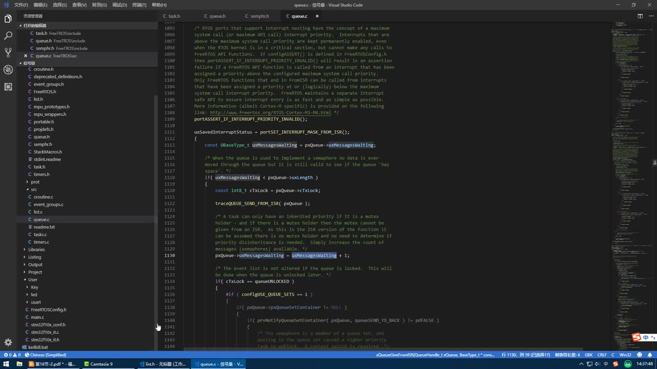This screenshot has height=369, width=657.
Task: Open the editor More Actions menu
Action: pyautogui.click(x=650, y=16)
